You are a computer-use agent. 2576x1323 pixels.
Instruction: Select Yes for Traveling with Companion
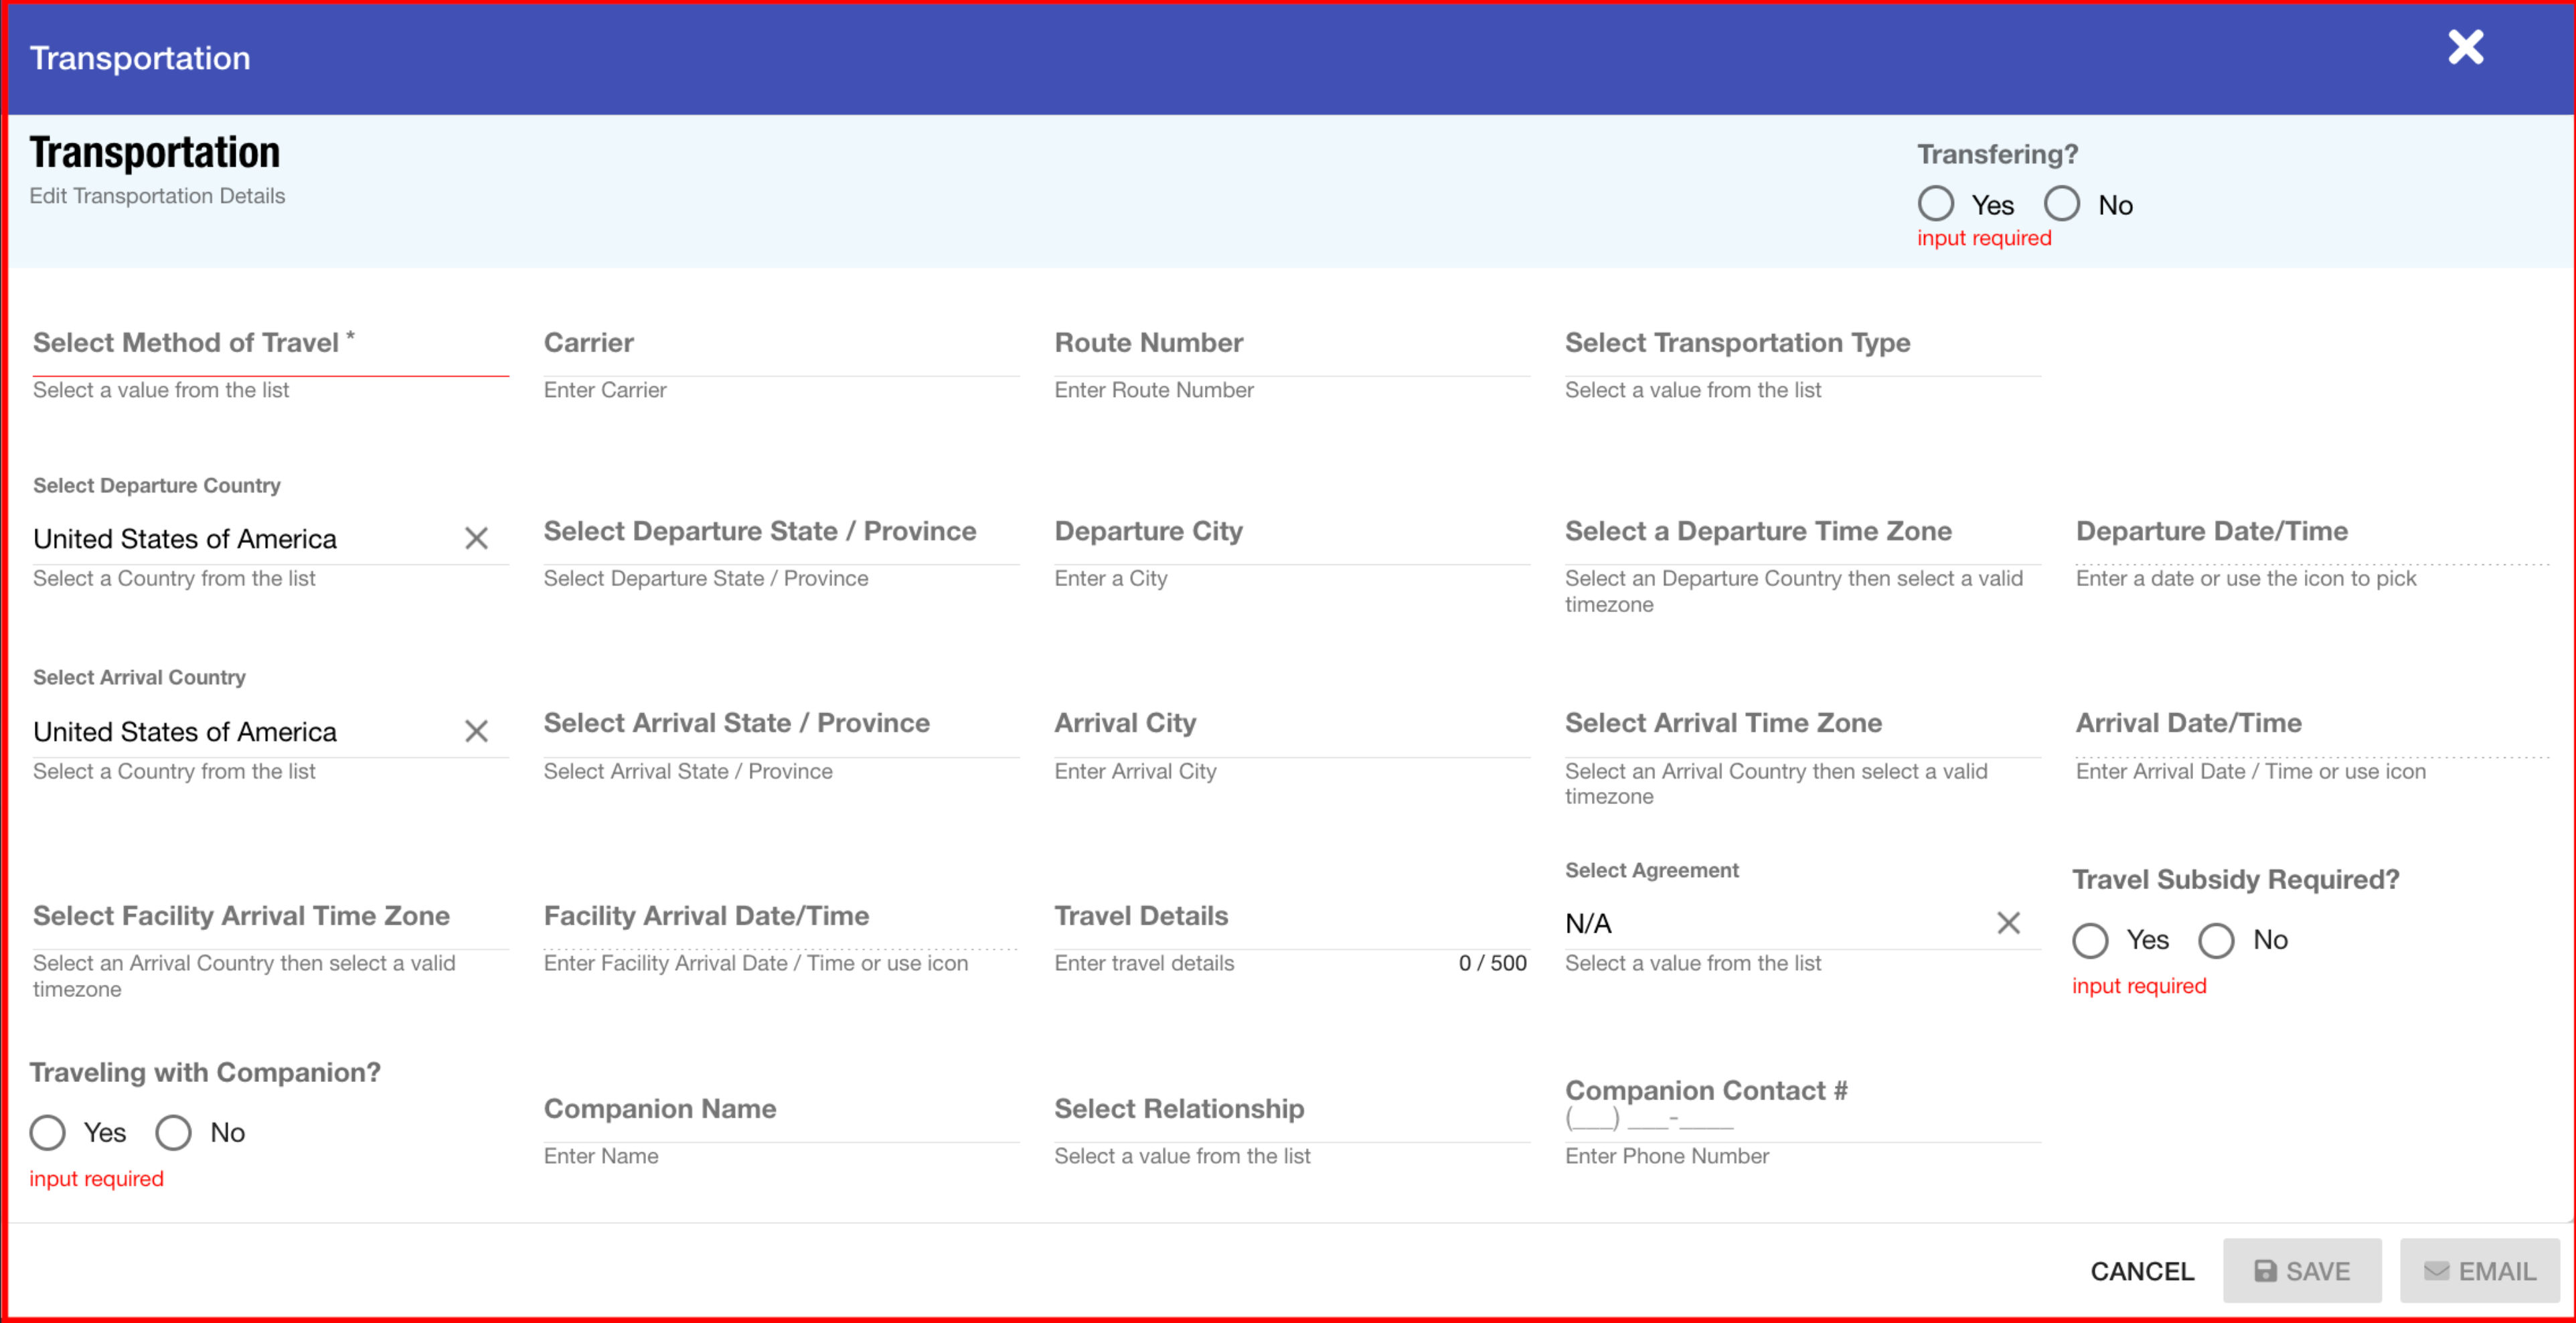[x=47, y=1133]
